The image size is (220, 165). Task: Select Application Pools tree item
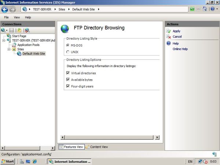click(x=28, y=45)
